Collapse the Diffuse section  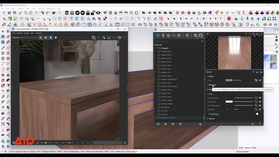[208, 76]
